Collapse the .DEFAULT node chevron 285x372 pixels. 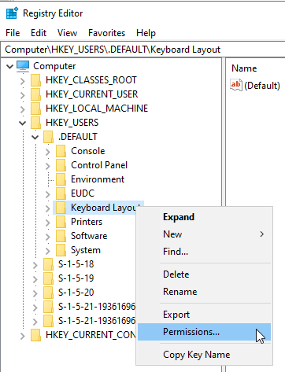[35, 137]
